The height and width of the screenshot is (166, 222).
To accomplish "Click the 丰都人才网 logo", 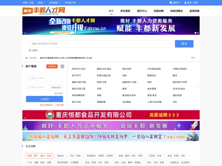I will point(44,11).
